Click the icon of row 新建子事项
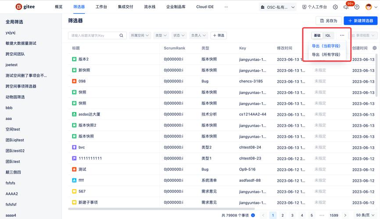Viewport: 380px width, 219px height. pos(74,202)
